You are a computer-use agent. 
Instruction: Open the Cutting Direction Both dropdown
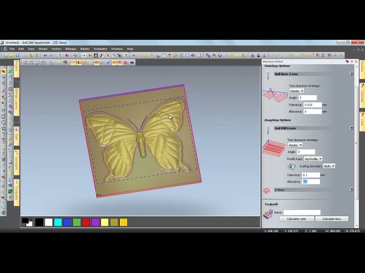329,166
